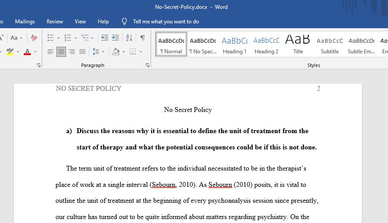Screen dimensions: 388x223
Task: Open Paragraph settings dialog launcher
Action: (148, 65)
